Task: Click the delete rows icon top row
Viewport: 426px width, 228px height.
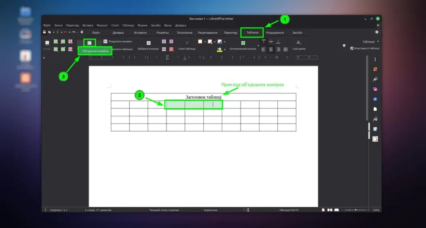Action: pyautogui.click(x=70, y=42)
